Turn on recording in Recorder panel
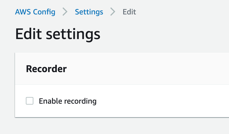The image size is (229, 134). [x=29, y=101]
